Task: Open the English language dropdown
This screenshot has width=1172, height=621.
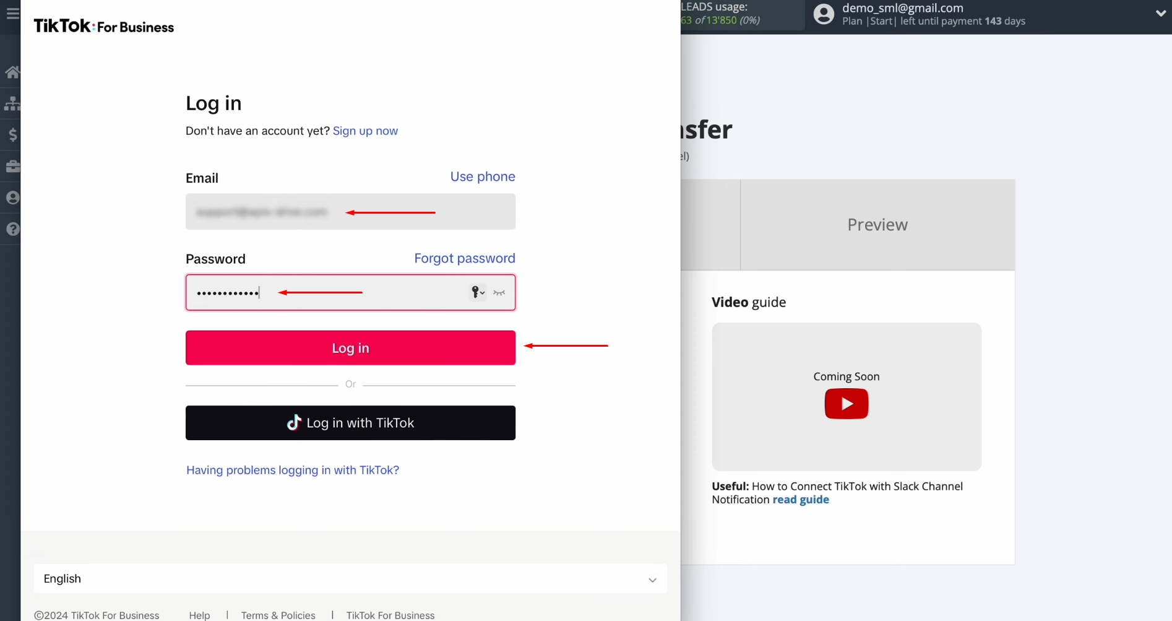Action: 350,579
